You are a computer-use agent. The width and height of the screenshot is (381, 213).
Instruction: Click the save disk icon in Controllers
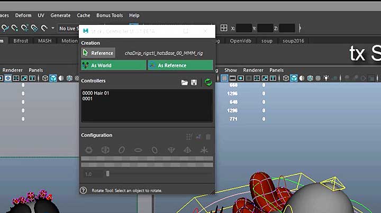(x=194, y=82)
